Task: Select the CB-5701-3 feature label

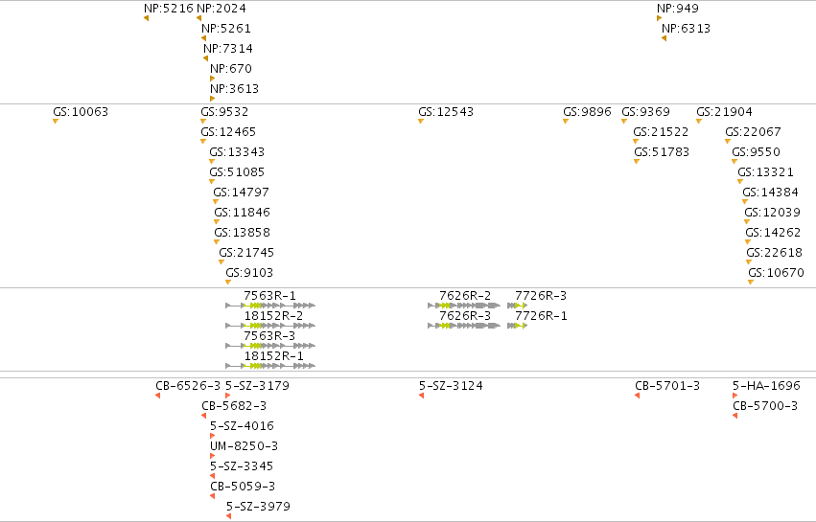Action: 667,386
